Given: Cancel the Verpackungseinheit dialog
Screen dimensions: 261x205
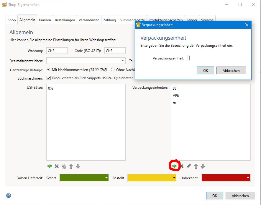Looking at the screenshot, I should (x=231, y=70).
